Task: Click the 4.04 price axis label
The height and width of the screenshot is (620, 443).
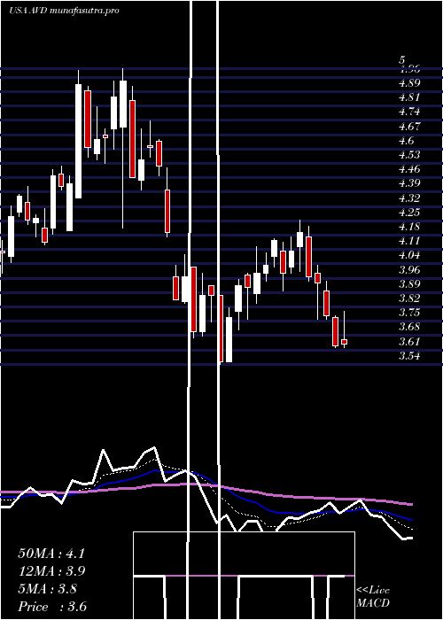Action: pos(409,255)
